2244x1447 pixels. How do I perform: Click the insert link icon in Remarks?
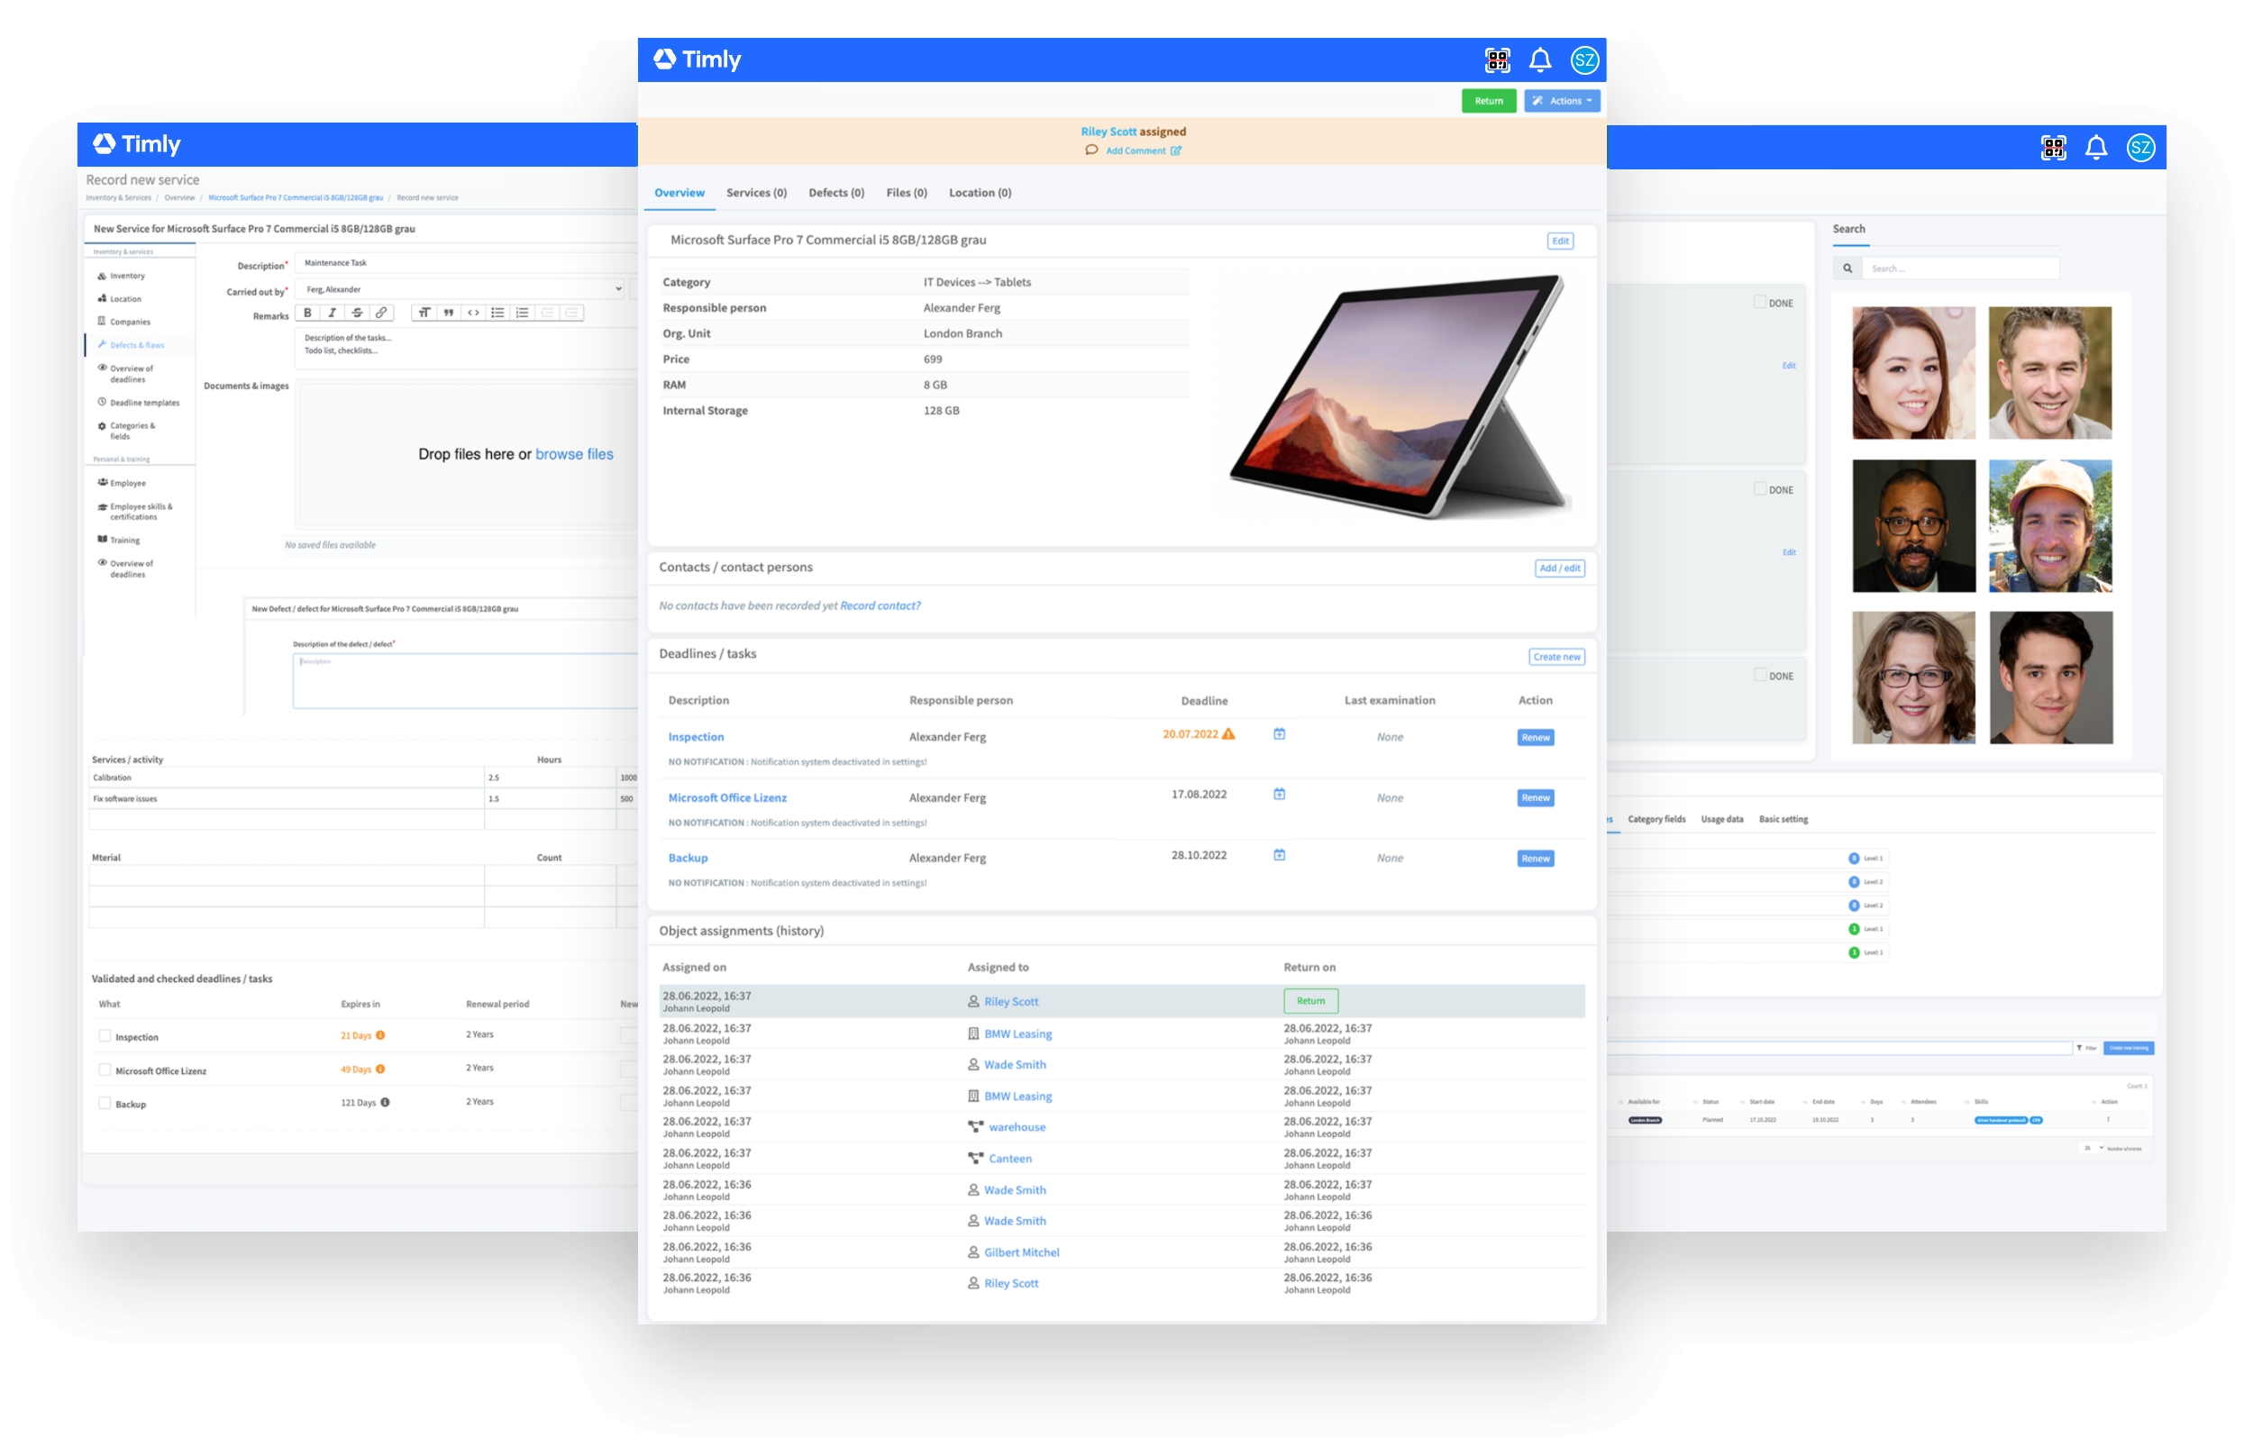[380, 313]
